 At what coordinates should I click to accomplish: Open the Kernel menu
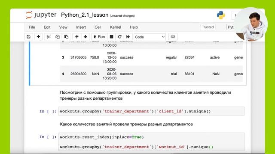coord(116,27)
